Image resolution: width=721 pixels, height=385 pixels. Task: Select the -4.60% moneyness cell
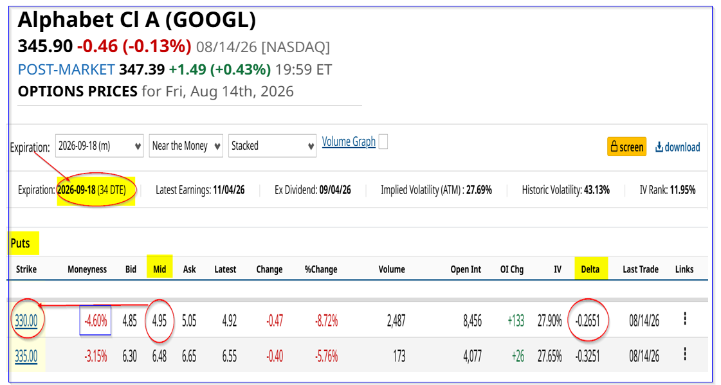pos(96,319)
